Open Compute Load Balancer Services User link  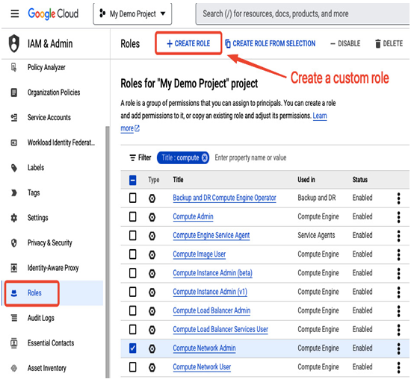point(220,330)
